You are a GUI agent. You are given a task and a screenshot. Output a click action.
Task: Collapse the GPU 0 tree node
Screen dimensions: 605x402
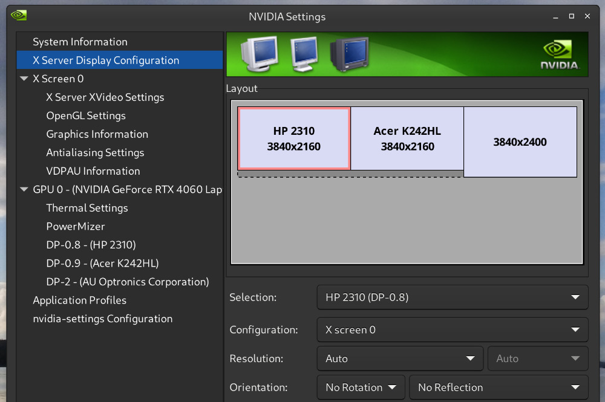click(24, 189)
